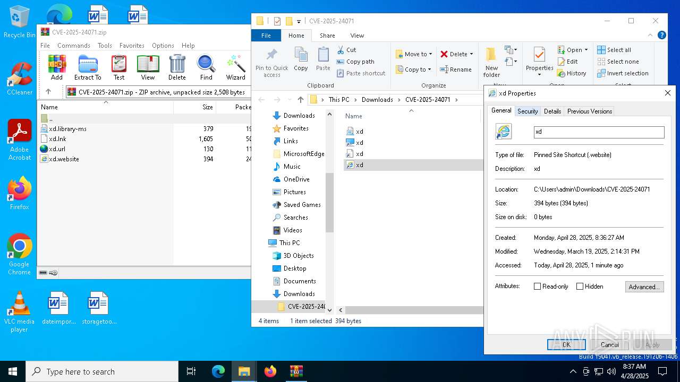Switch to Details tab in xd Properties
680x382 pixels.
552,111
